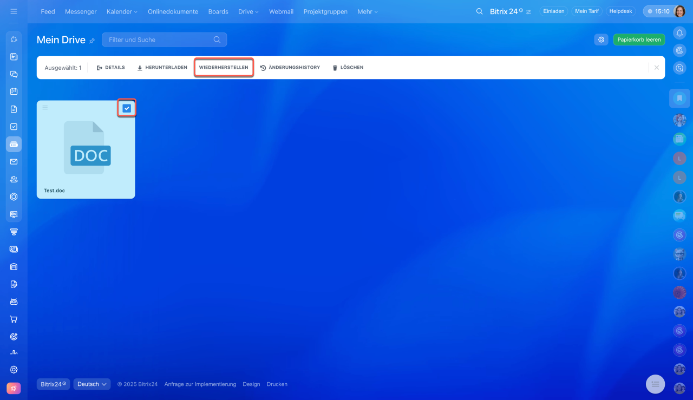Open the chat bubbles icon in left sidebar
693x400 pixels.
click(x=14, y=74)
